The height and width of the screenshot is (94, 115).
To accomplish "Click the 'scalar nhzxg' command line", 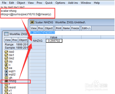I will 8,11.
